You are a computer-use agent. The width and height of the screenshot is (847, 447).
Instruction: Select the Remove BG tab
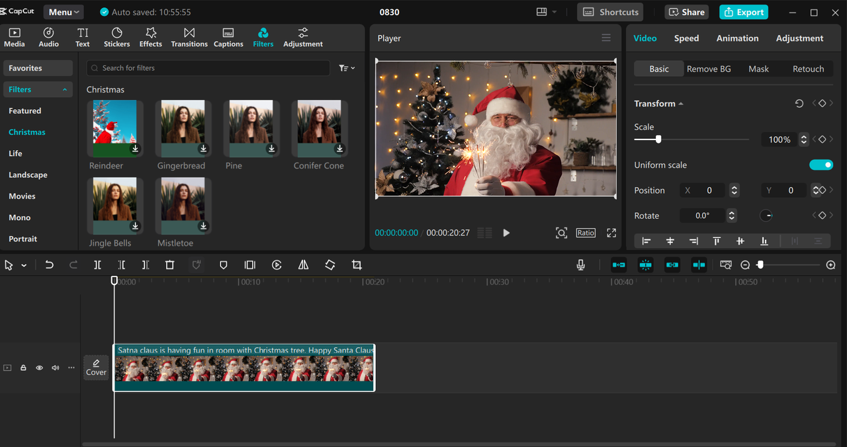point(709,69)
